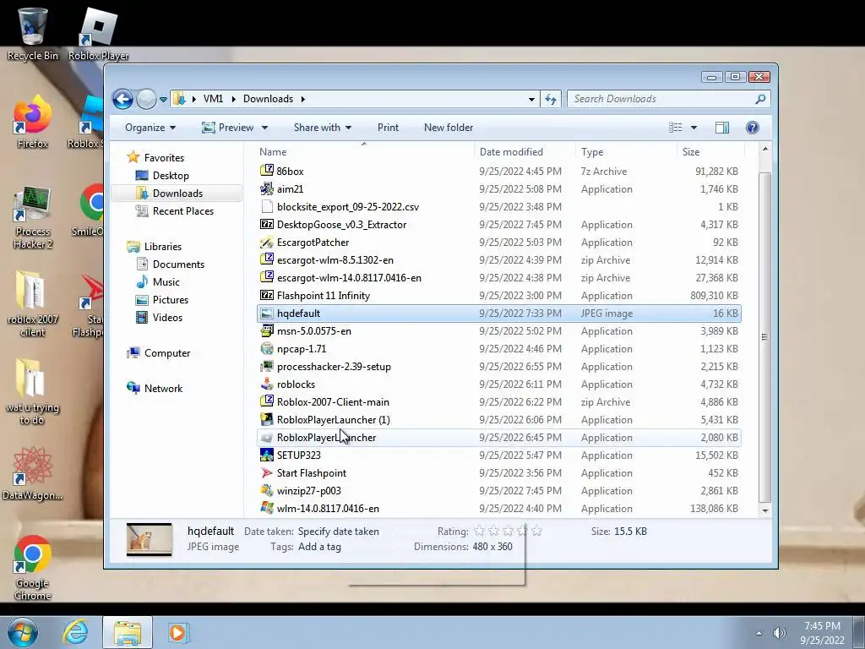
Task: Open the Firefox desktop shortcut
Action: [x=32, y=122]
